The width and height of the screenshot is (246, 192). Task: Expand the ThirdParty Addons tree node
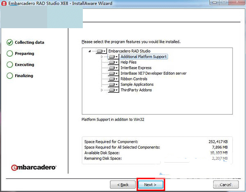pyautogui.click(x=102, y=90)
